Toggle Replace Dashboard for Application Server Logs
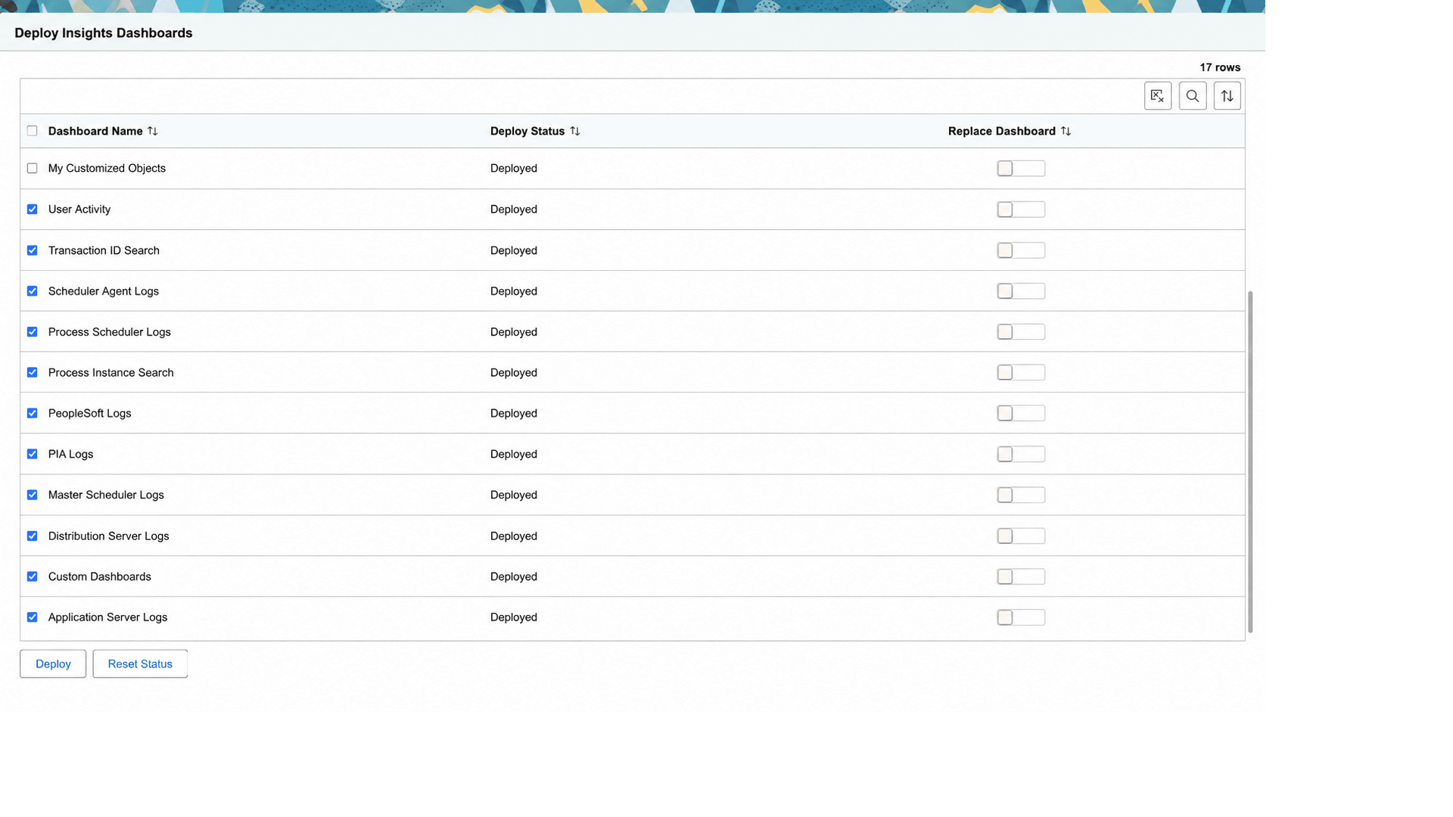 coord(1021,617)
